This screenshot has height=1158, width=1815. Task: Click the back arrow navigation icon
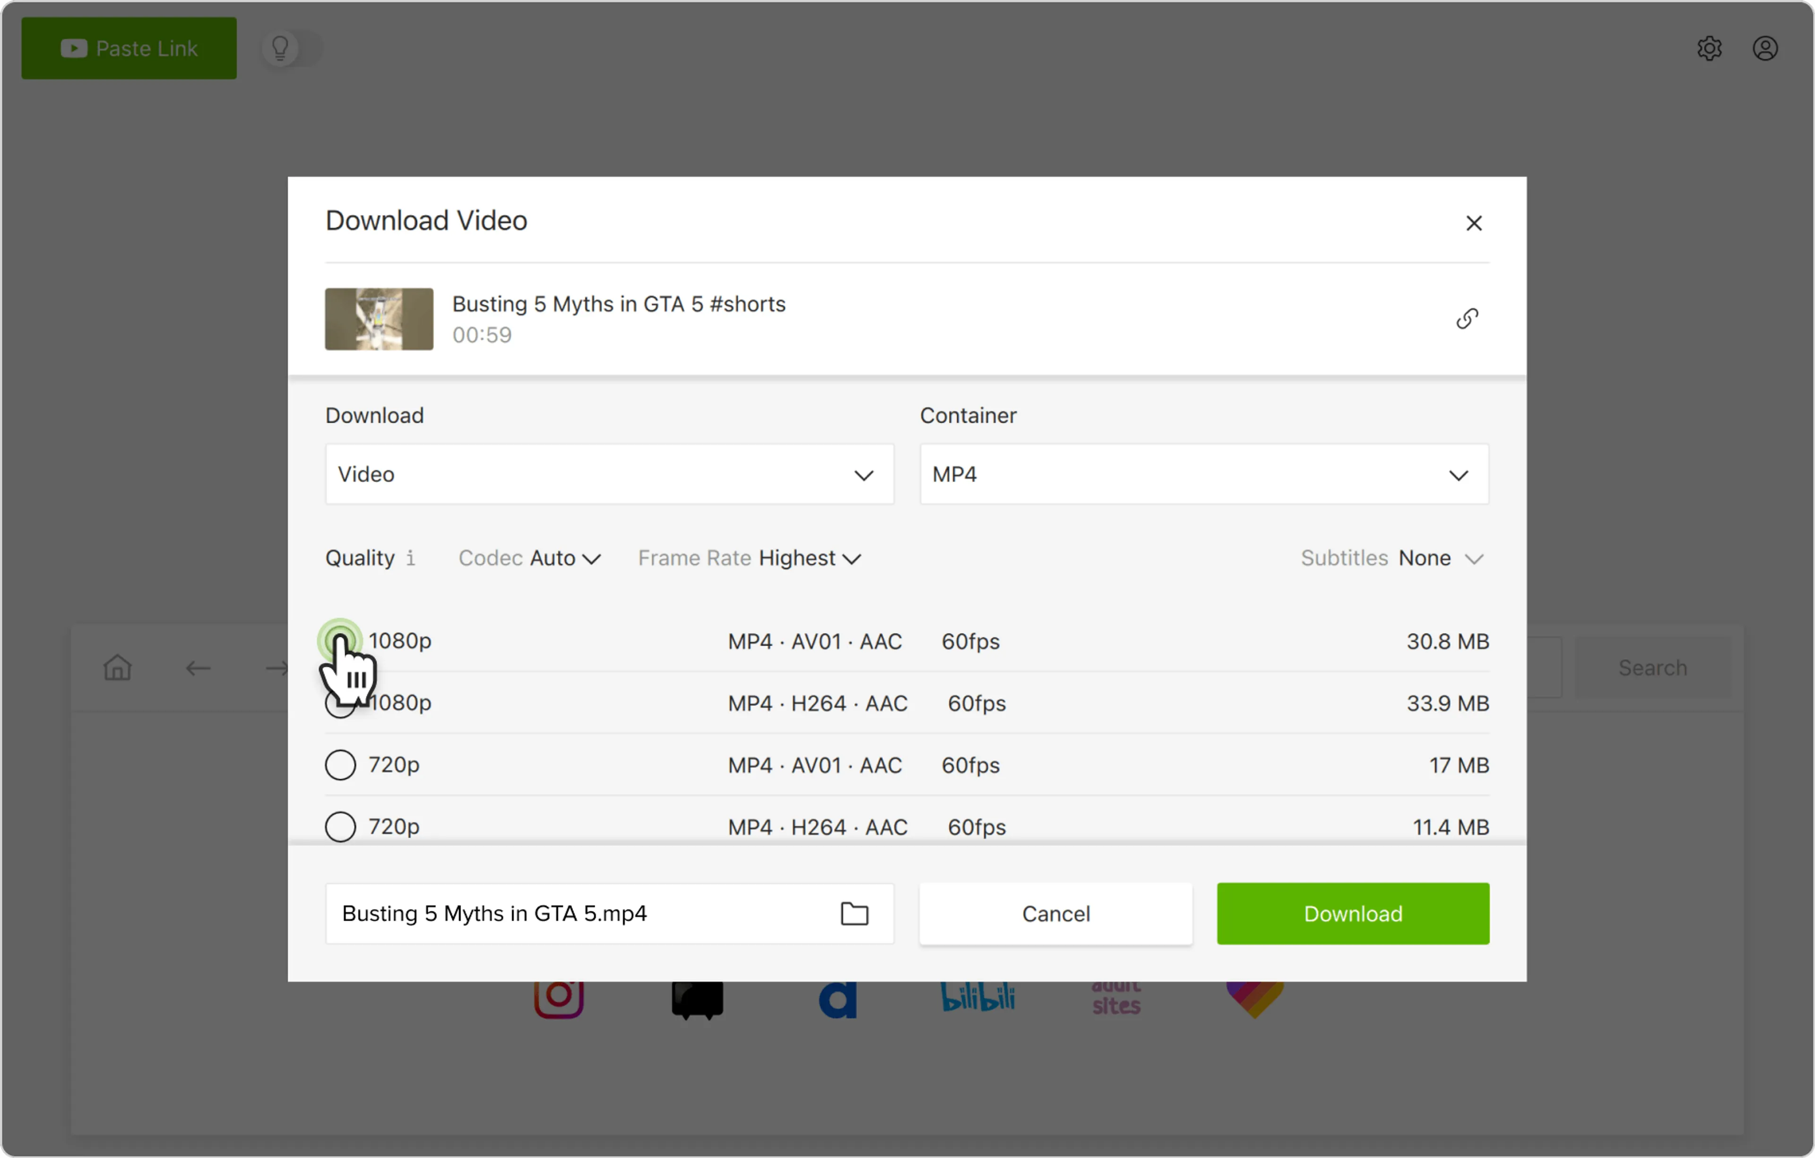(x=198, y=668)
